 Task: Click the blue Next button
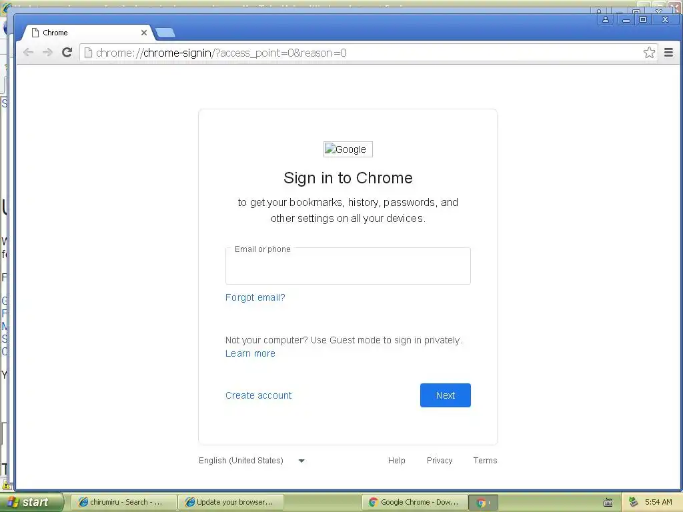[445, 395]
